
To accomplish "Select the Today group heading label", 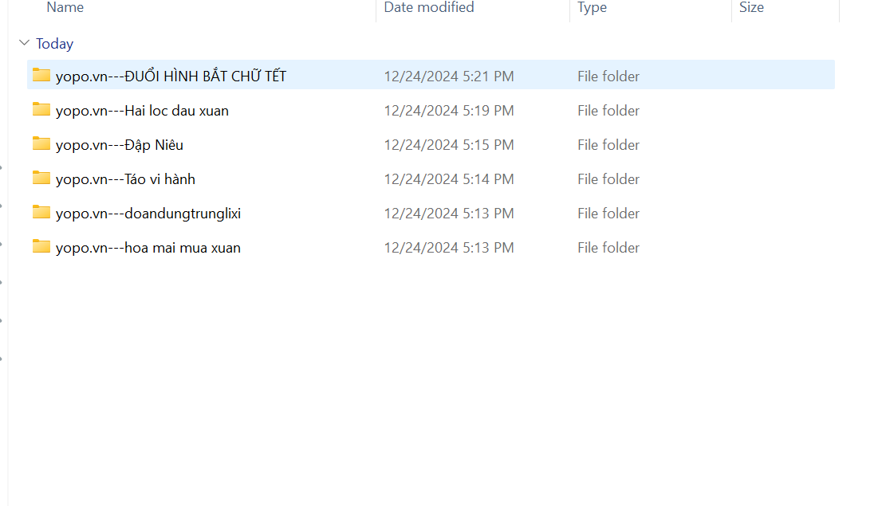I will click(54, 44).
